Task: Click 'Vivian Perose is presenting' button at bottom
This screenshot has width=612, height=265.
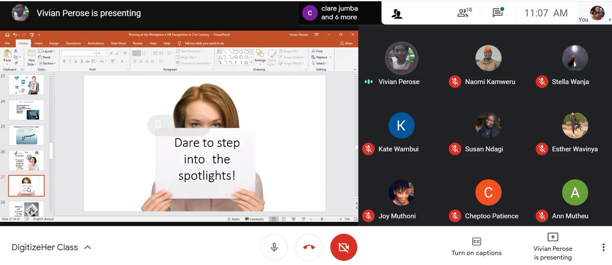Action: [x=553, y=247]
